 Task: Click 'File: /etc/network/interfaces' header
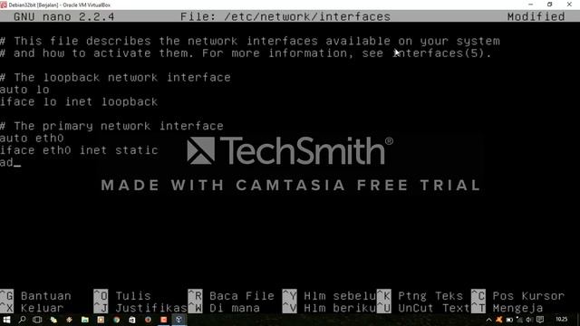point(285,16)
